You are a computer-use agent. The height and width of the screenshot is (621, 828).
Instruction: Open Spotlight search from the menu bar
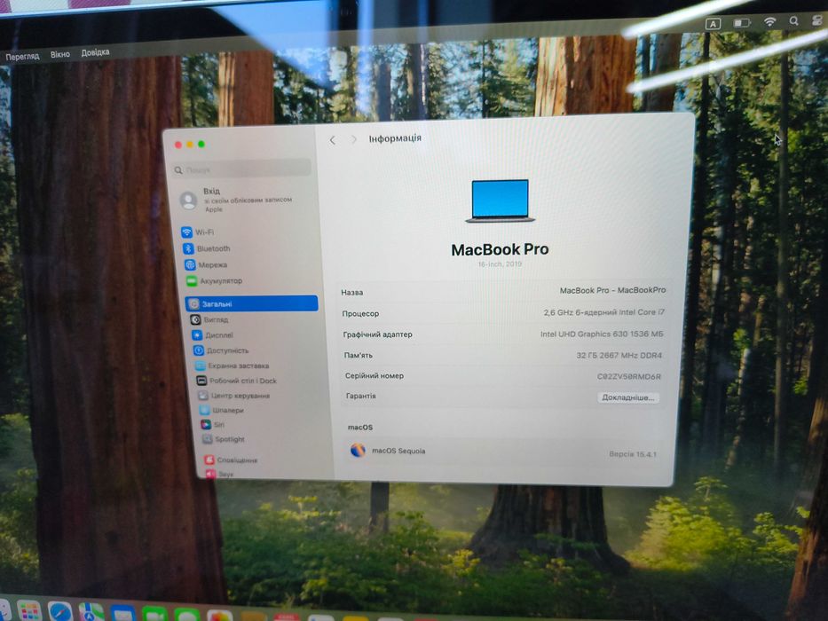pyautogui.click(x=793, y=21)
